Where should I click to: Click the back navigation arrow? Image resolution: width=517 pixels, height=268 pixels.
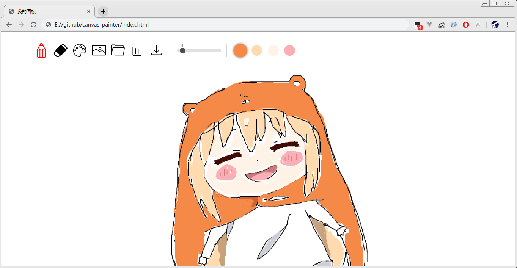point(9,24)
